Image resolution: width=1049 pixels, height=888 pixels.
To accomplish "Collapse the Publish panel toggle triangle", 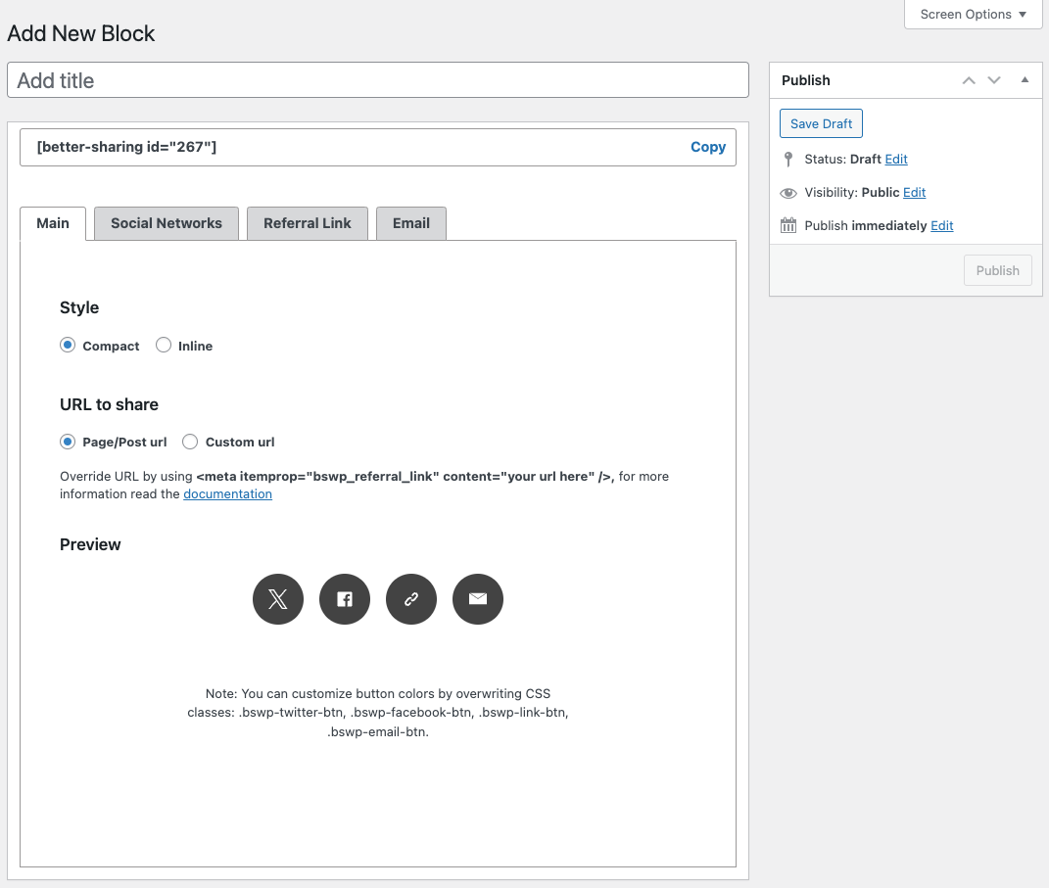I will 1025,80.
